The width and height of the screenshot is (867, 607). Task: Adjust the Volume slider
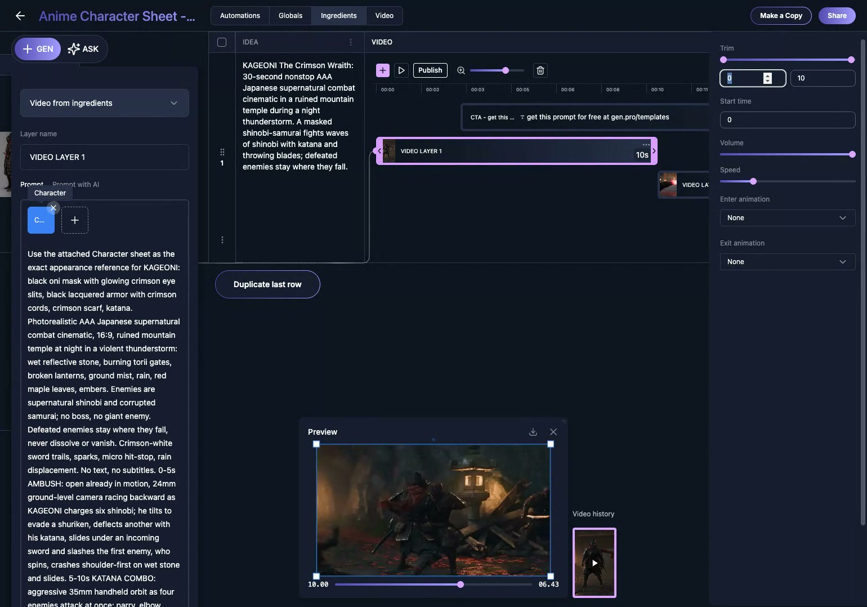pos(788,154)
